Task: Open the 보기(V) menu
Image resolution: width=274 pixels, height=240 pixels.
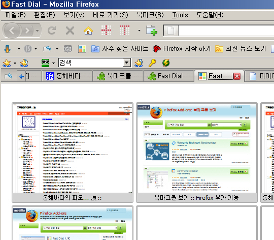Action: pyautogui.click(x=74, y=15)
